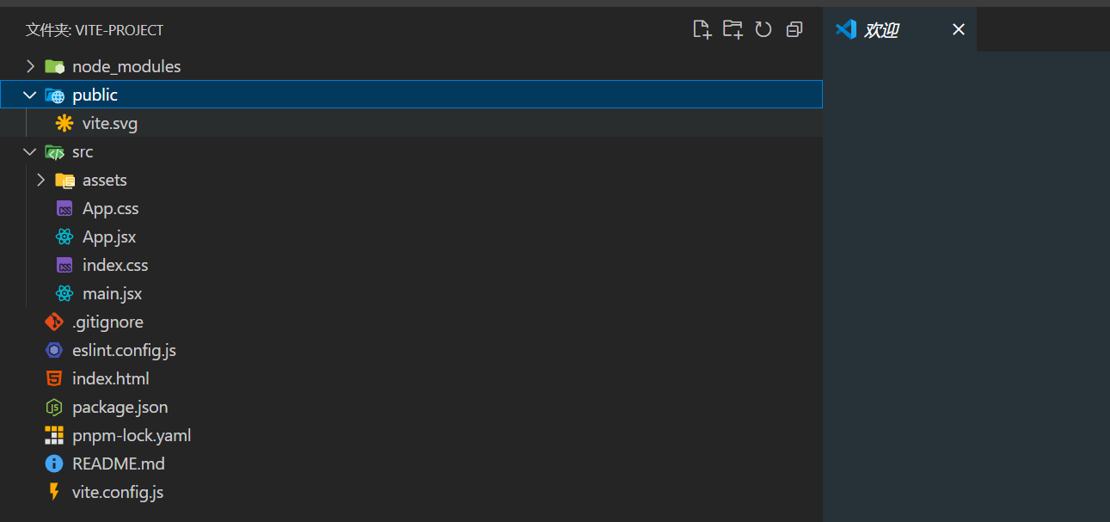The width and height of the screenshot is (1110, 522).
Task: Click the info icon next to README.md
Action: coord(54,464)
